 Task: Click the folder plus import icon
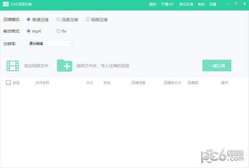click(x=64, y=66)
